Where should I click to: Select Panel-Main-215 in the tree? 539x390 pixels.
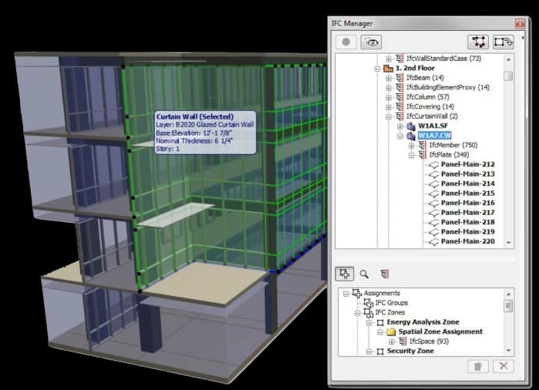tap(467, 193)
